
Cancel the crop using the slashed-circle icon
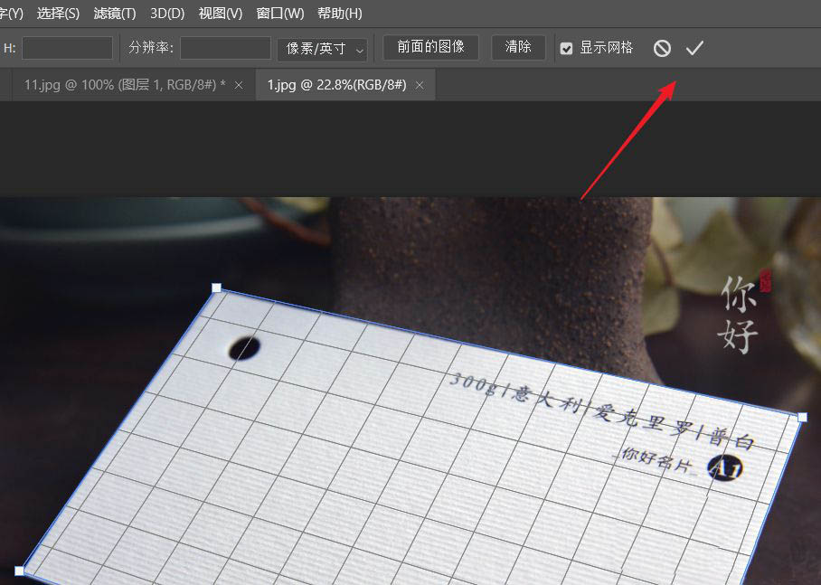(x=661, y=48)
